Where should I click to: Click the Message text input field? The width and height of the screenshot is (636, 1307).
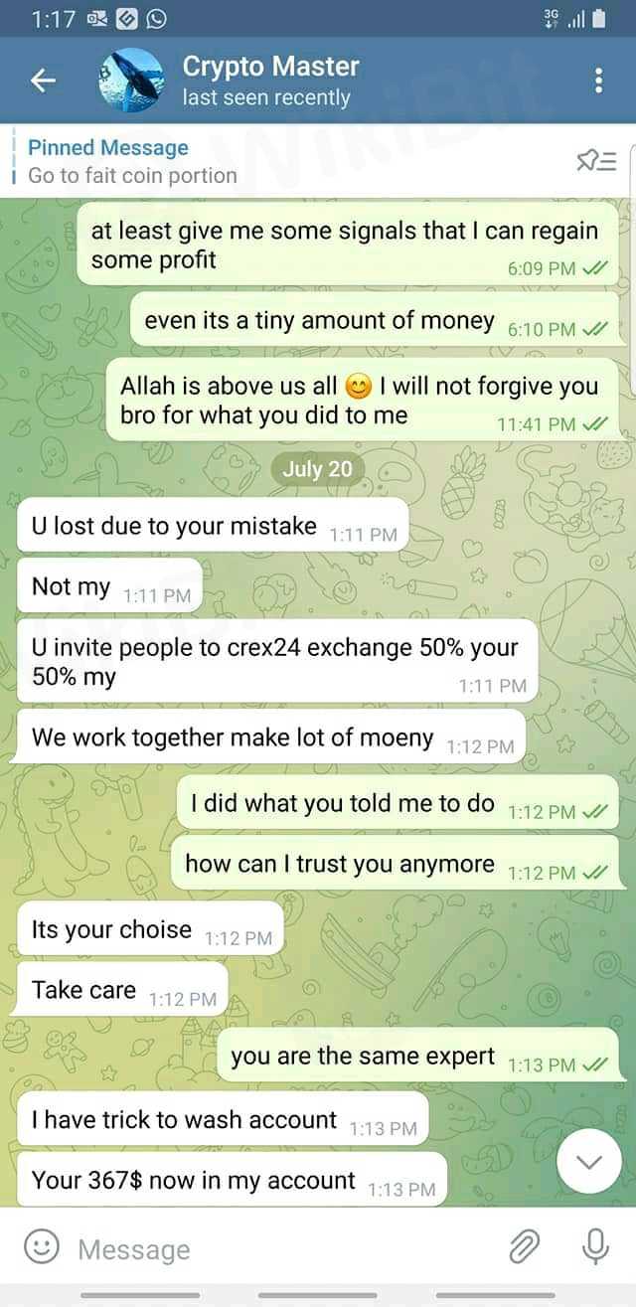coord(283,1248)
